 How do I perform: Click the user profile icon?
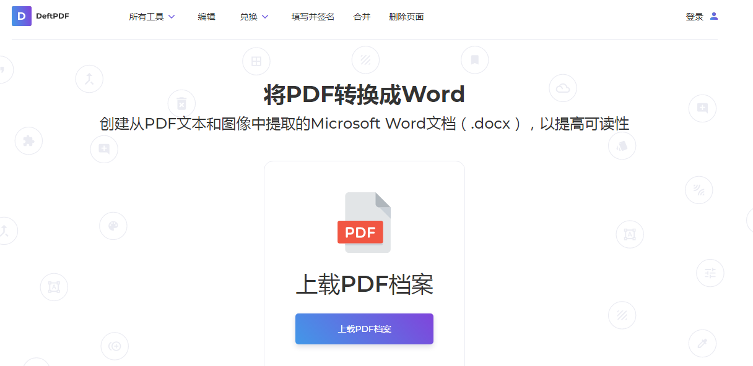714,16
